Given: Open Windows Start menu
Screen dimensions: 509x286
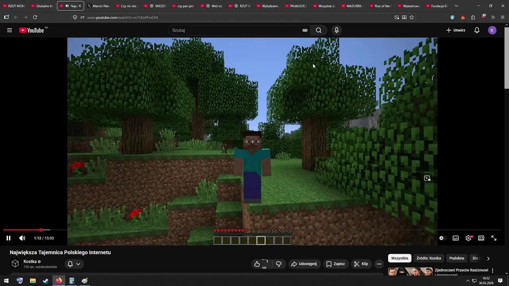Looking at the screenshot, I should 6,281.
